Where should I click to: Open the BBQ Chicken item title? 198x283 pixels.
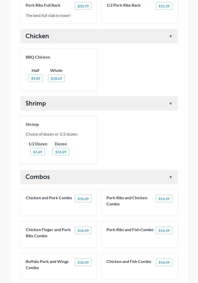point(38,57)
